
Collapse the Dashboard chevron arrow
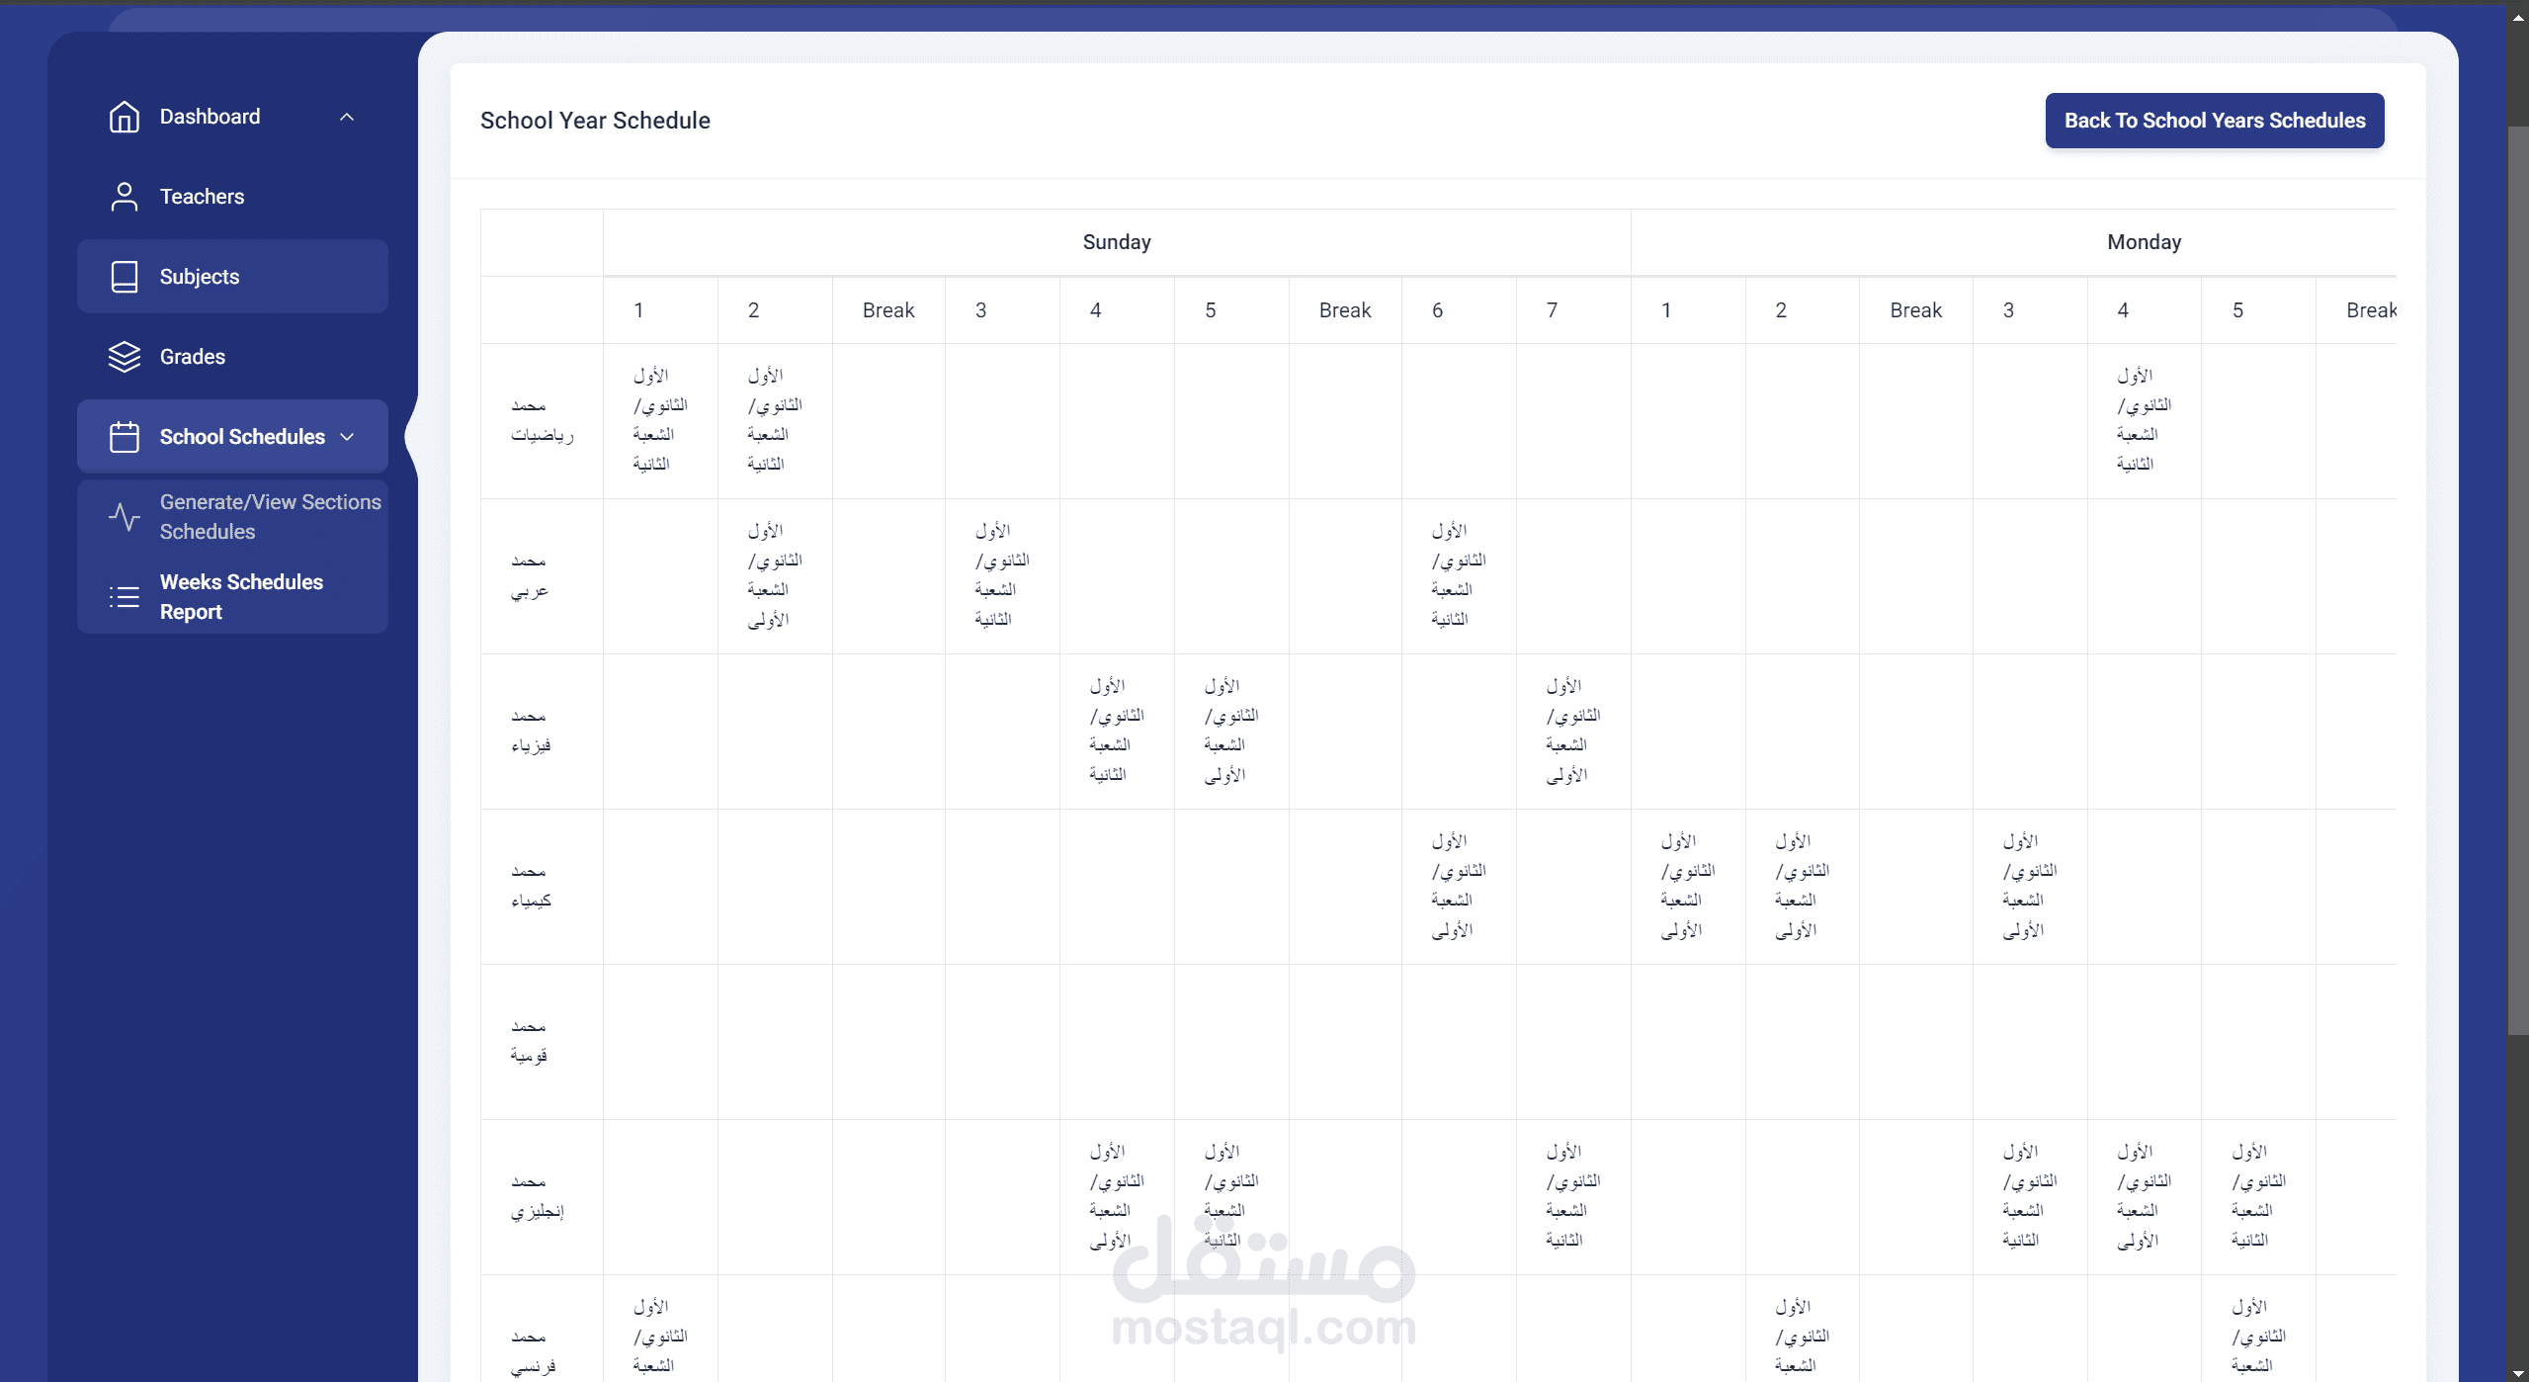(x=347, y=117)
